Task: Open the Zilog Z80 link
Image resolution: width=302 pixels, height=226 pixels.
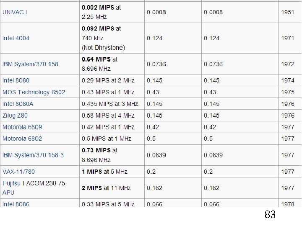Action: coord(15,116)
